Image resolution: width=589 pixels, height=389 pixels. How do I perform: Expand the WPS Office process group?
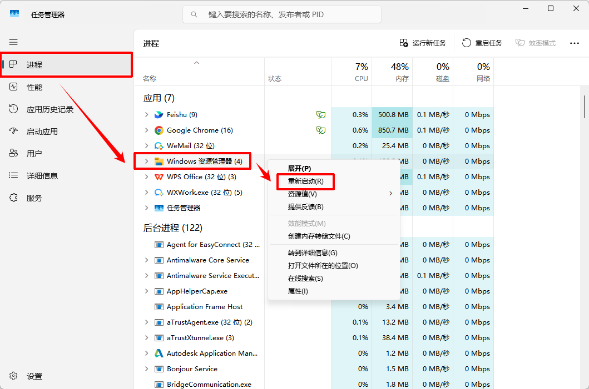tap(146, 177)
